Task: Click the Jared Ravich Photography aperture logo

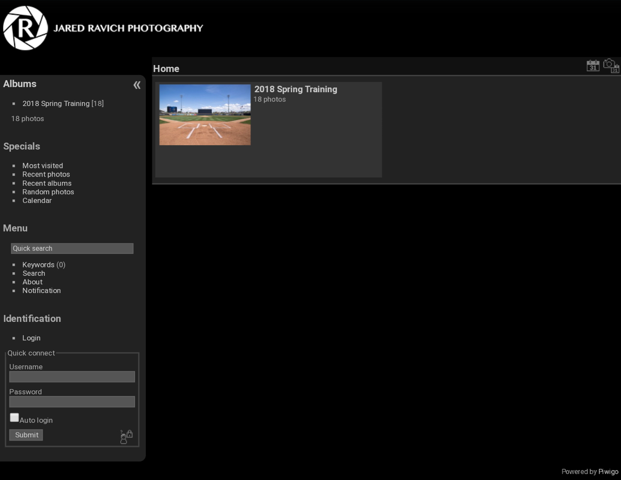Action: point(25,28)
